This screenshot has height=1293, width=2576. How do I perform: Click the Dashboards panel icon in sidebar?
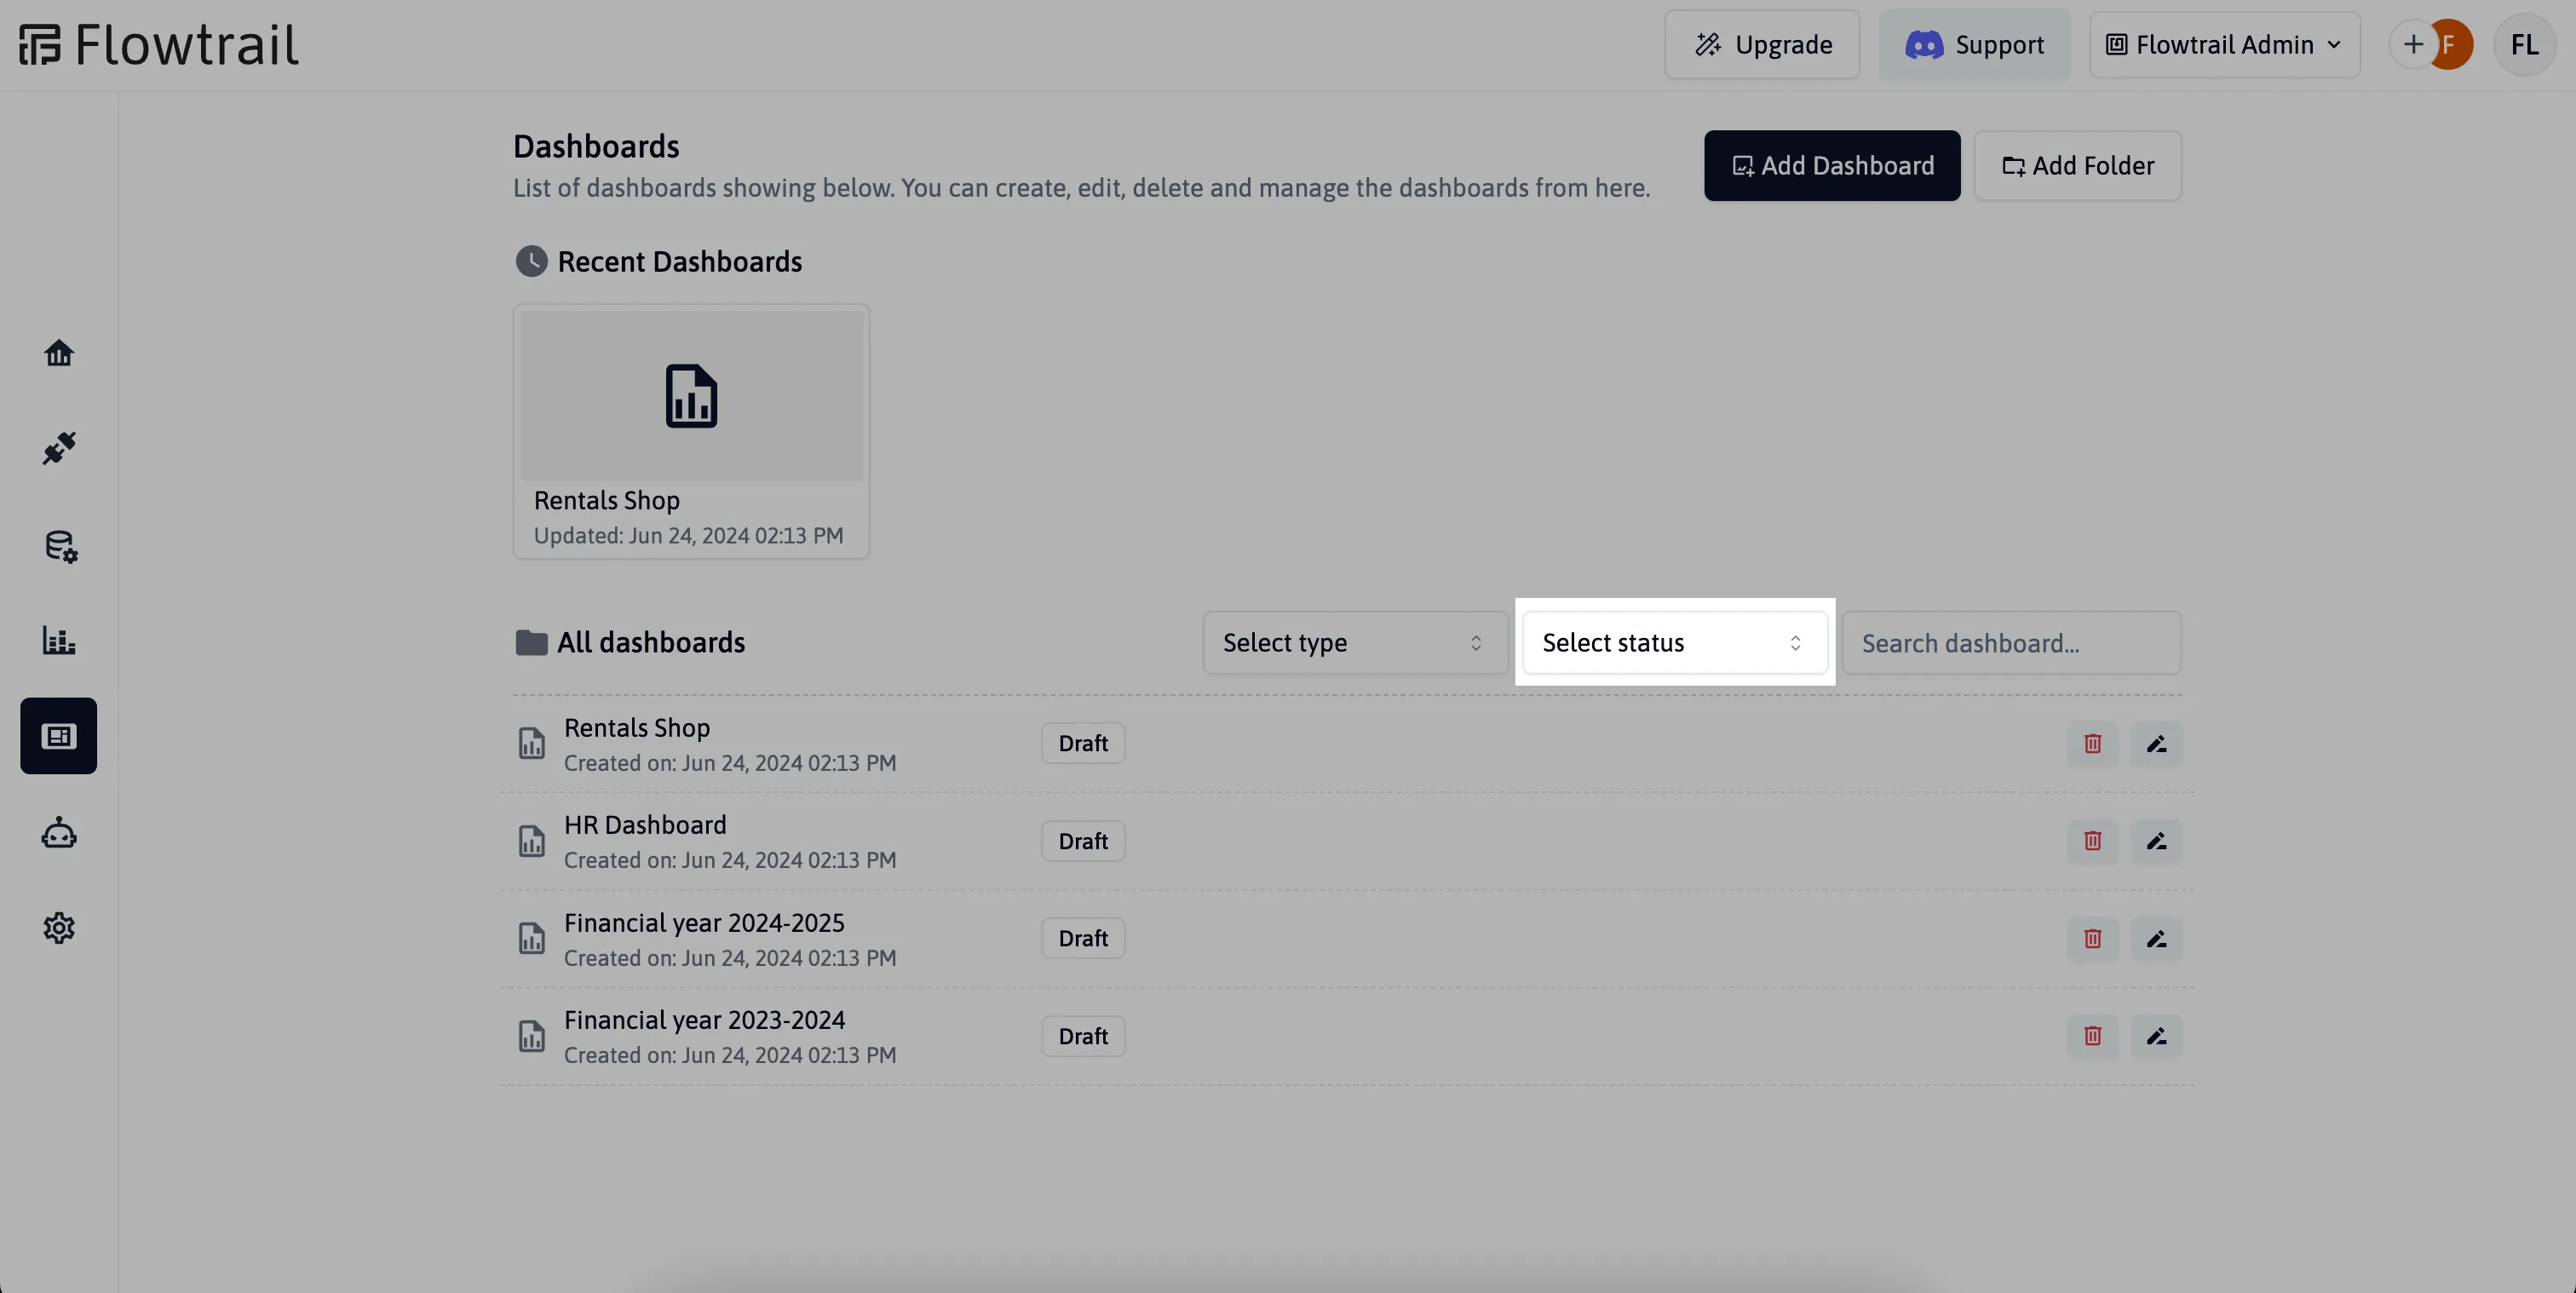[58, 736]
